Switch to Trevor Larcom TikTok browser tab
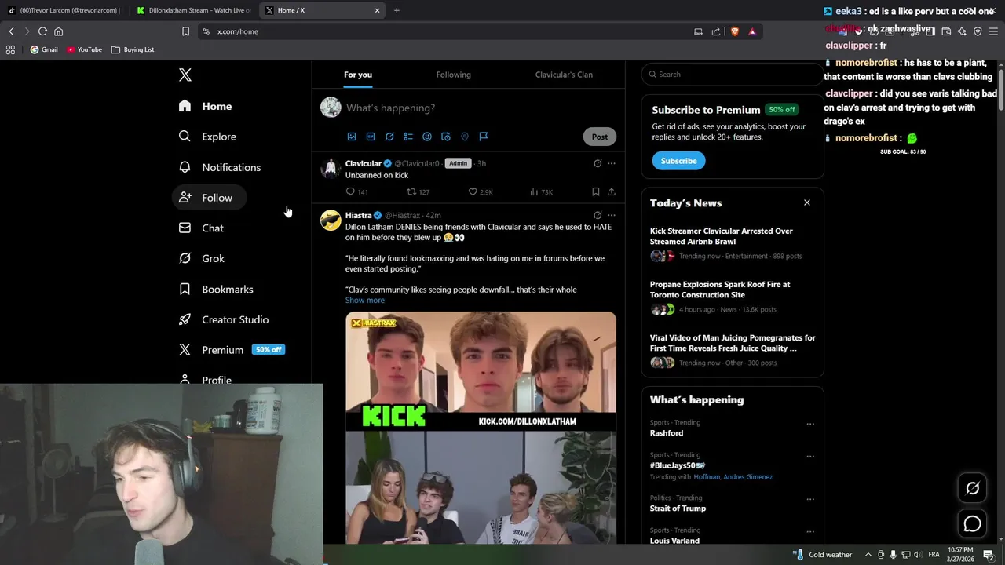The width and height of the screenshot is (1005, 565). (64, 10)
